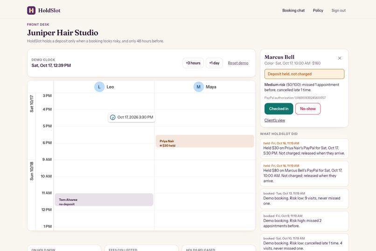Sign out of HoldSlot
Image resolution: width=376 pixels, height=251 pixels.
tap(338, 10)
